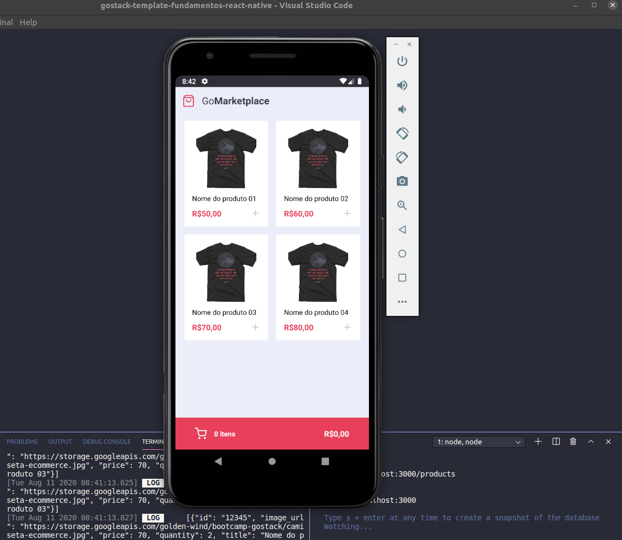The image size is (622, 540).
Task: Click clock showing 8:42 in status bar
Action: (189, 81)
